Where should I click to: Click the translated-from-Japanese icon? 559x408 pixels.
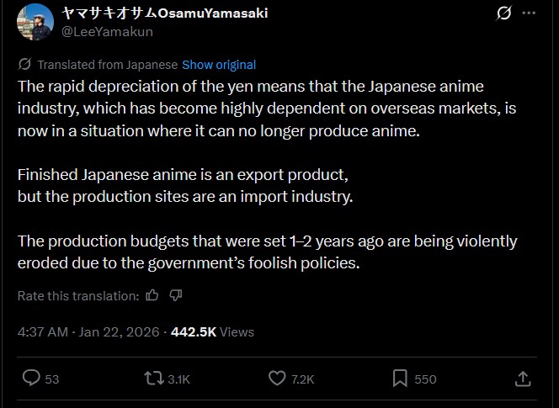pos(25,65)
